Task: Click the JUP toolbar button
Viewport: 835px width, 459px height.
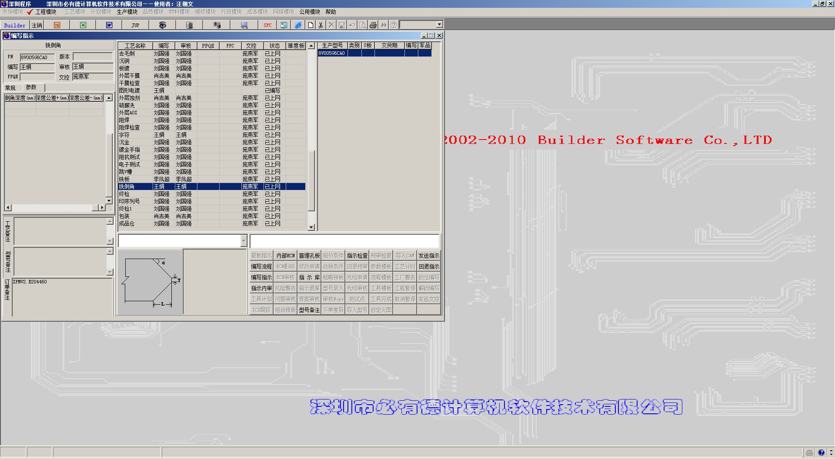Action: [x=135, y=25]
